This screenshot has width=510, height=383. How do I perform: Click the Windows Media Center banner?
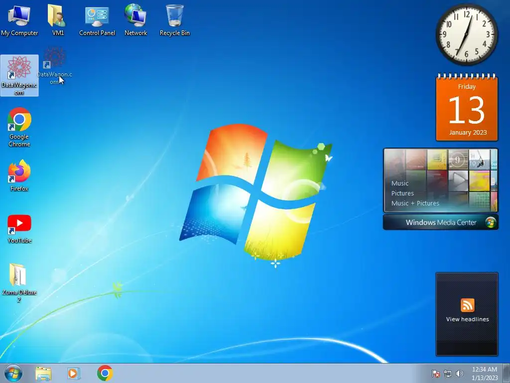tap(440, 222)
